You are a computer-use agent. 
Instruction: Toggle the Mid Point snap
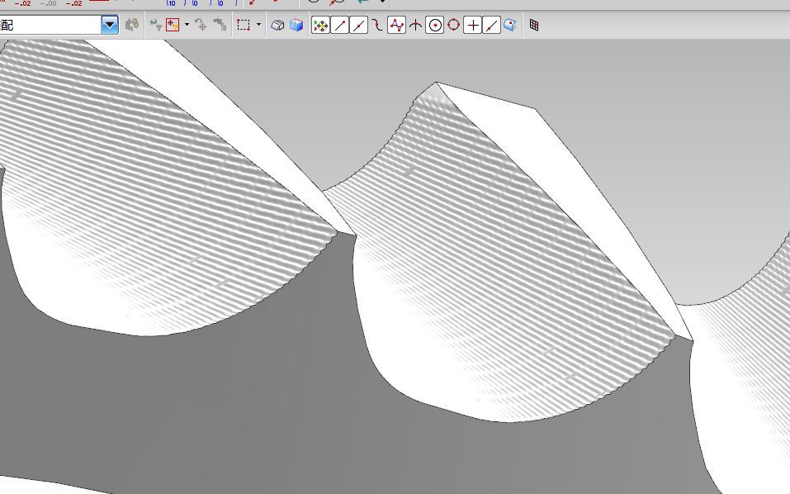point(359,25)
